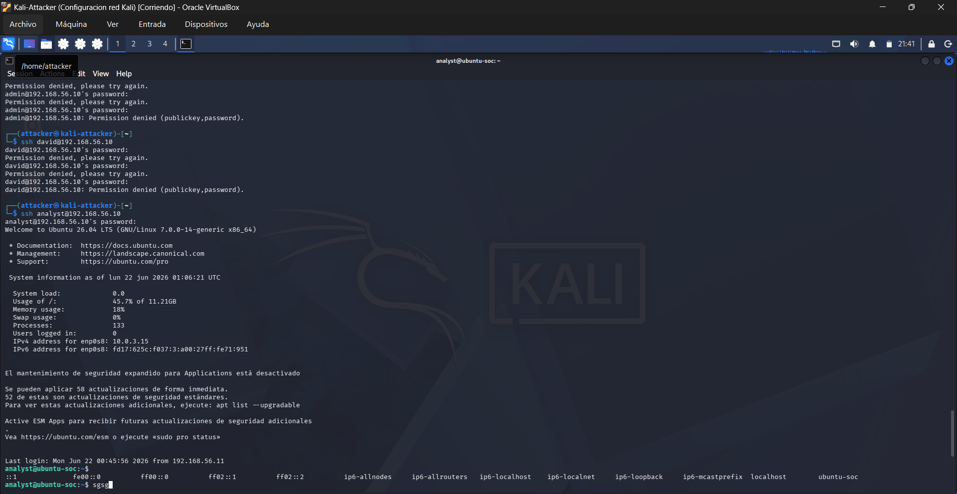Click the ff02::1 completion entry
This screenshot has width=957, height=494.
[222, 477]
